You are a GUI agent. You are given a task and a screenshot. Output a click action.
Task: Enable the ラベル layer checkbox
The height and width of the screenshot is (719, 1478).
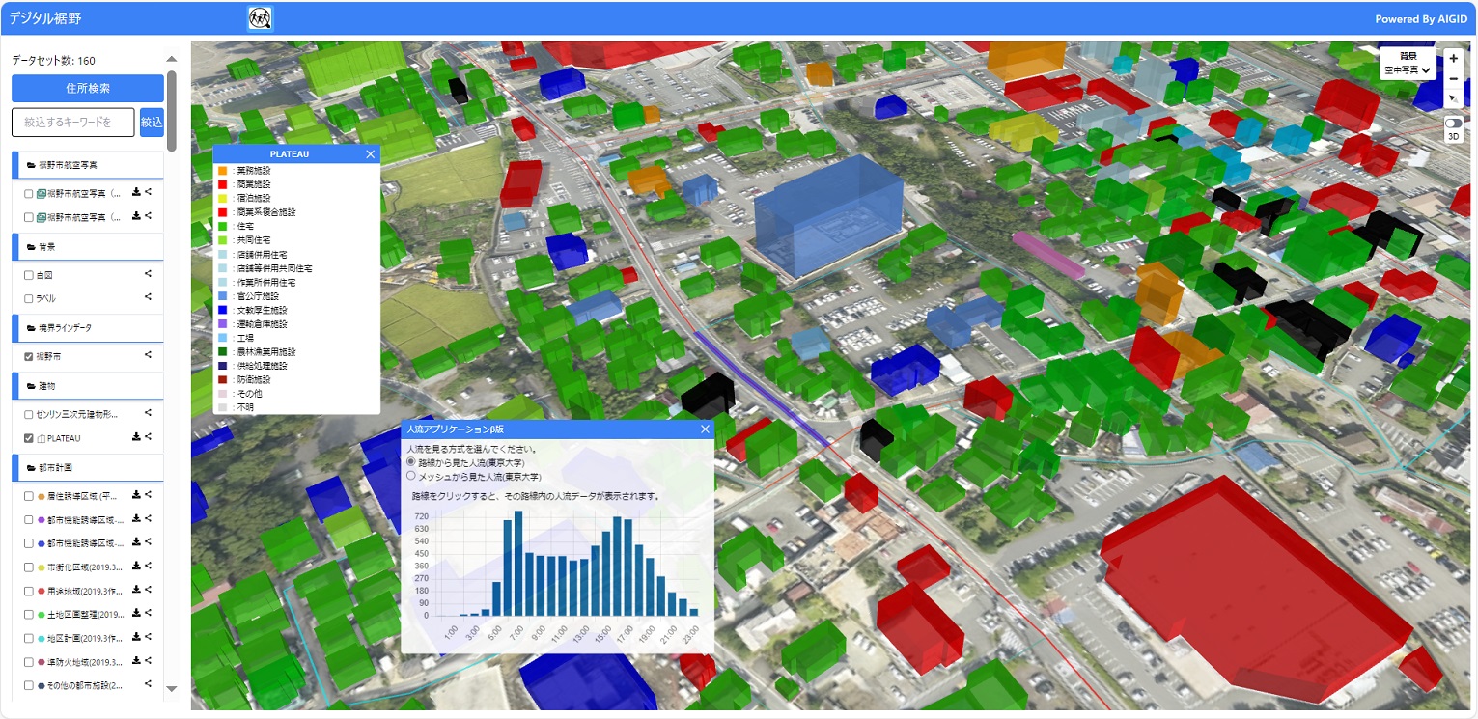pos(29,299)
